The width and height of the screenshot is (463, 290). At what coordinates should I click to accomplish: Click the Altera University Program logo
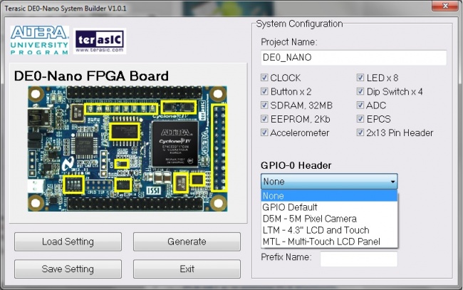[40, 40]
